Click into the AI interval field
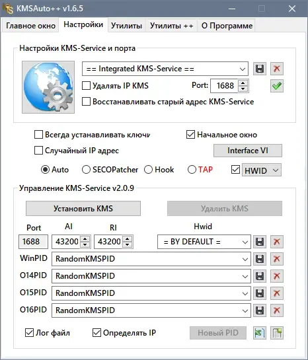This screenshot has height=360, width=308. tap(66, 242)
